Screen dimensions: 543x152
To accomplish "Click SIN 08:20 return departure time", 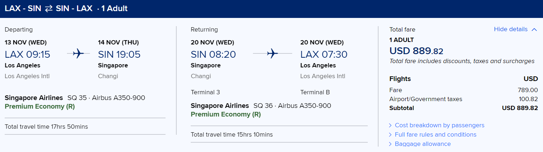I will point(213,54).
